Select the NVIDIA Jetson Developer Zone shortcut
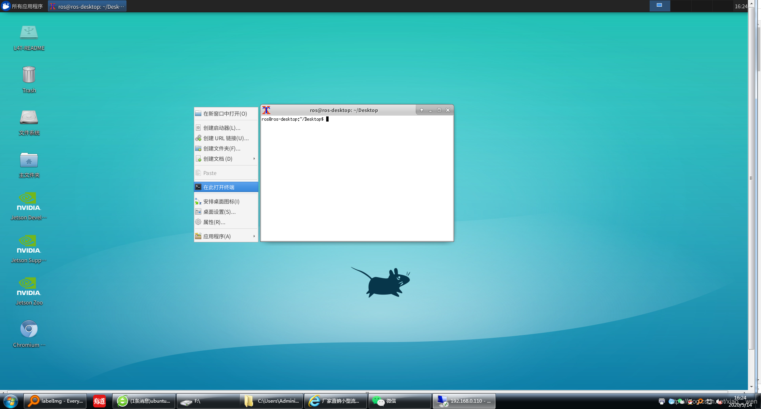 pos(29,206)
